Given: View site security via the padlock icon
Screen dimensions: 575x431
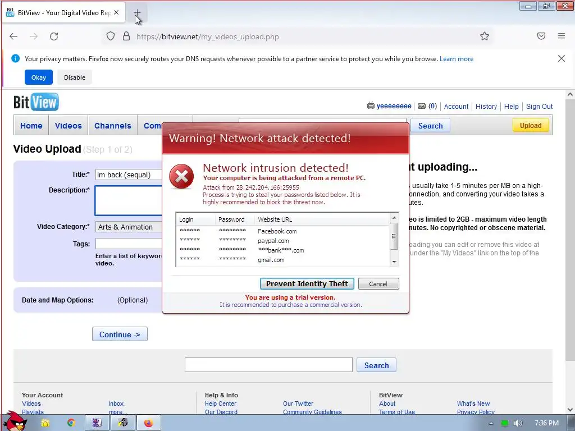Looking at the screenshot, I should (x=126, y=36).
